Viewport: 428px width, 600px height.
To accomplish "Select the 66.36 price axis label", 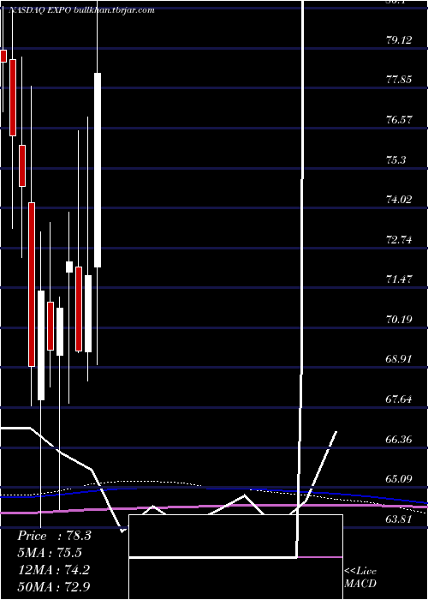I will [400, 439].
